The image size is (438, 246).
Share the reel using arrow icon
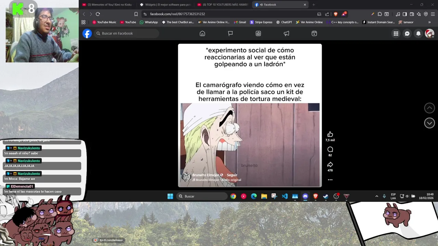330,165
